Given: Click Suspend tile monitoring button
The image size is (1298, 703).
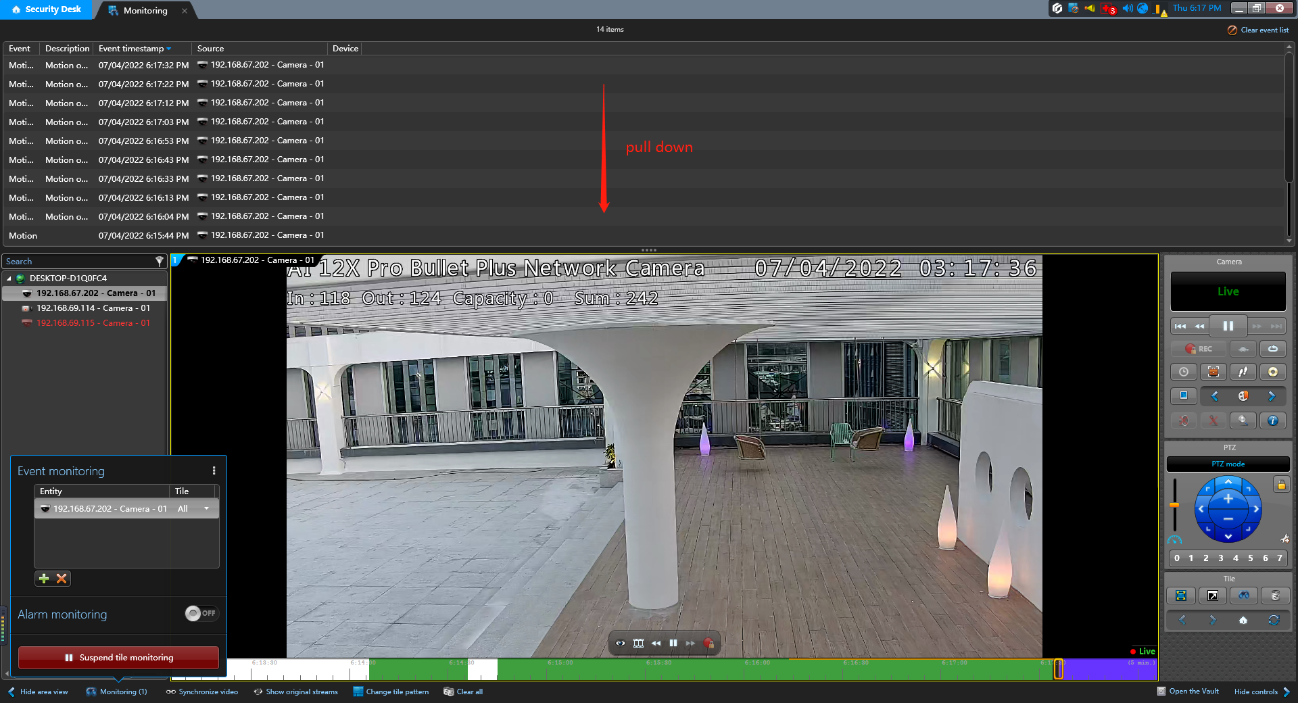Looking at the screenshot, I should tap(118, 657).
